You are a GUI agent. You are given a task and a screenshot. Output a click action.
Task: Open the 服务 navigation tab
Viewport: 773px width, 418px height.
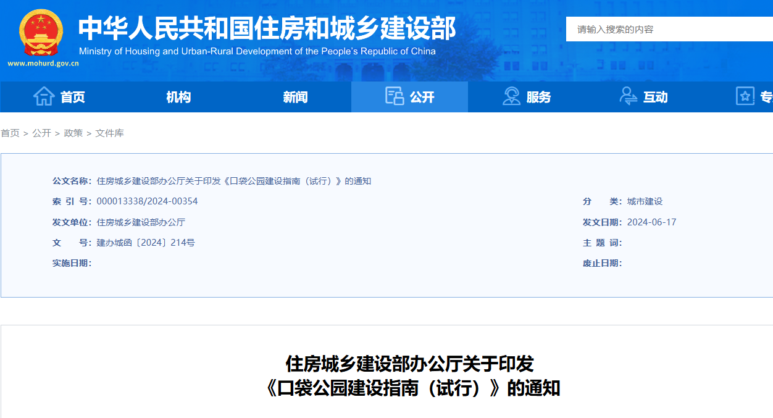(526, 97)
